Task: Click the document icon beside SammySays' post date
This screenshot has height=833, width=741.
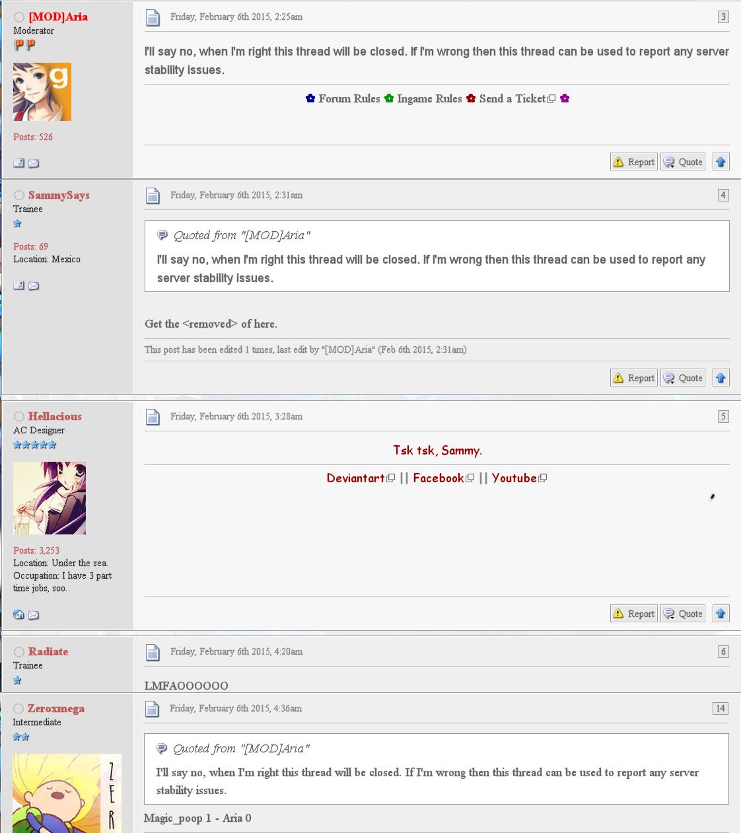Action: pyautogui.click(x=153, y=196)
